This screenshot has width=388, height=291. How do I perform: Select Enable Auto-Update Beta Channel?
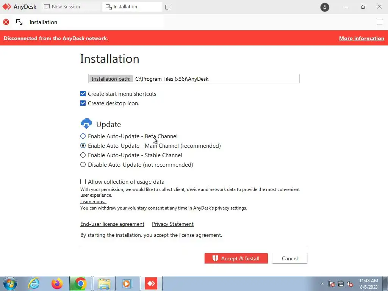(83, 136)
